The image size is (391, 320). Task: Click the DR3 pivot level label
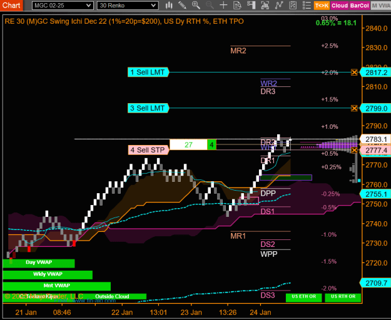pyautogui.click(x=268, y=91)
